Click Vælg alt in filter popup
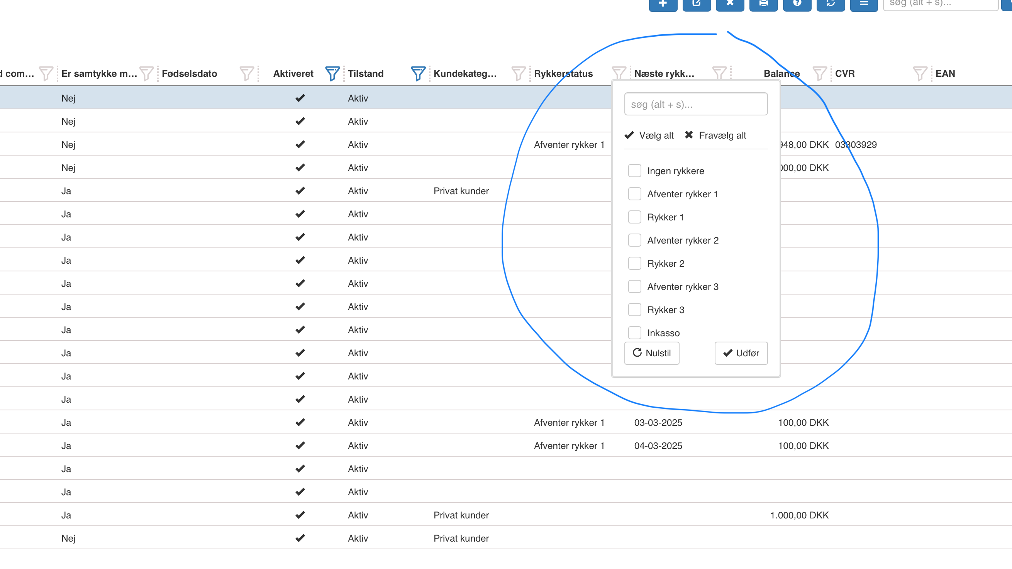Viewport: 1012px width, 569px height. pos(649,135)
